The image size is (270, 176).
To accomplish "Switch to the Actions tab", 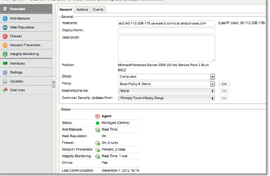I will point(82,10).
